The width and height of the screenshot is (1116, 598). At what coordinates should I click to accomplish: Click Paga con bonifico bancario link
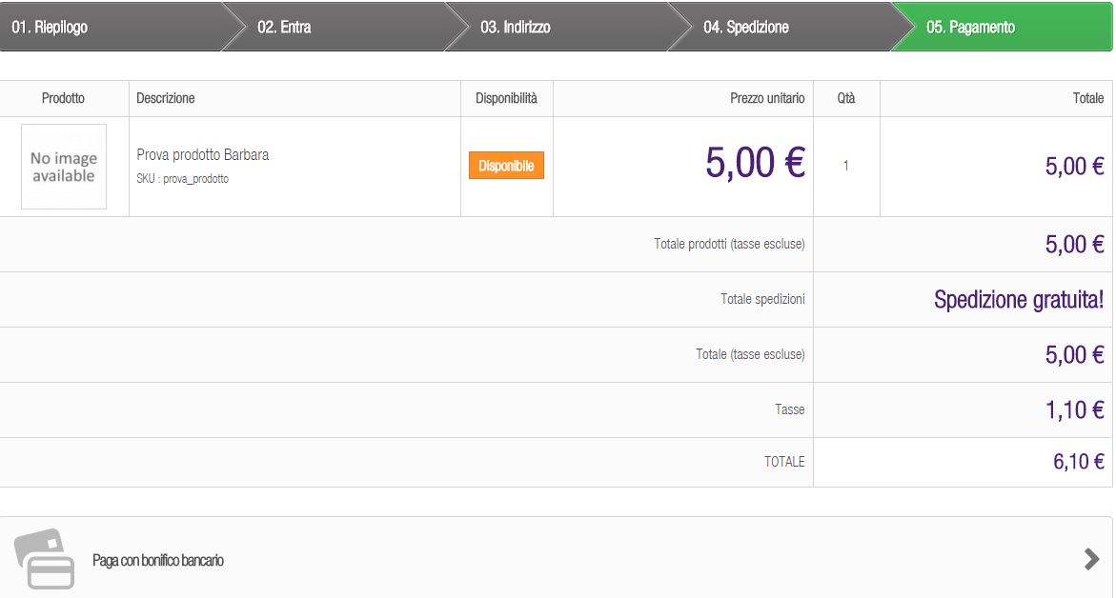[x=158, y=561]
